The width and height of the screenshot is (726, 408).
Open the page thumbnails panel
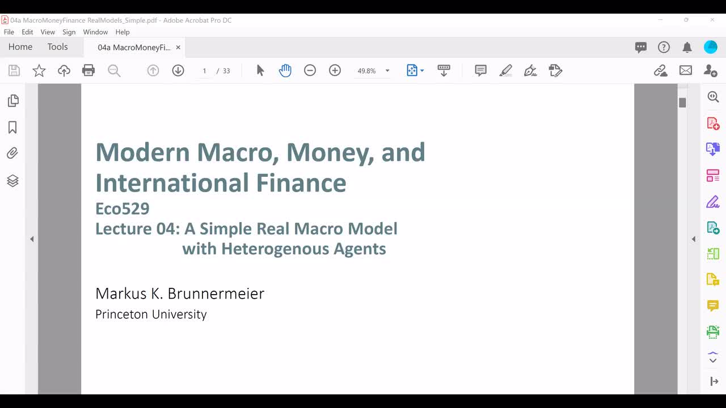12,101
